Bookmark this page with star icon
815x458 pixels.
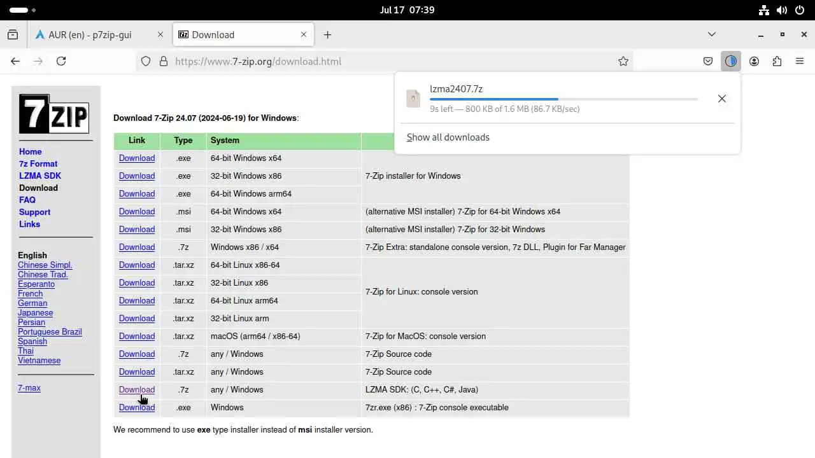coord(623,61)
